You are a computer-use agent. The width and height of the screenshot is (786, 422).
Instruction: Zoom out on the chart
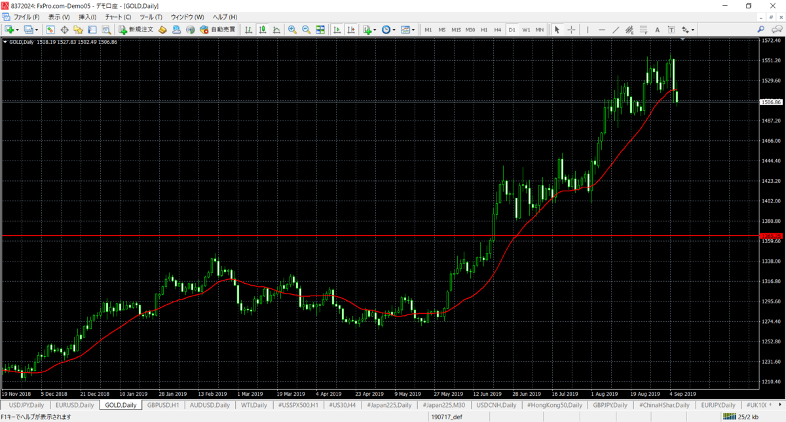coord(307,29)
